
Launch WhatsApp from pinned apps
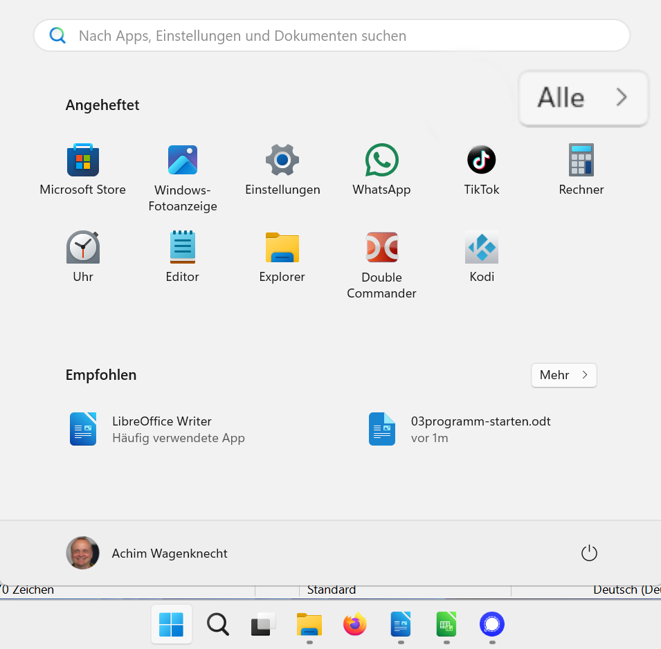coord(381,169)
